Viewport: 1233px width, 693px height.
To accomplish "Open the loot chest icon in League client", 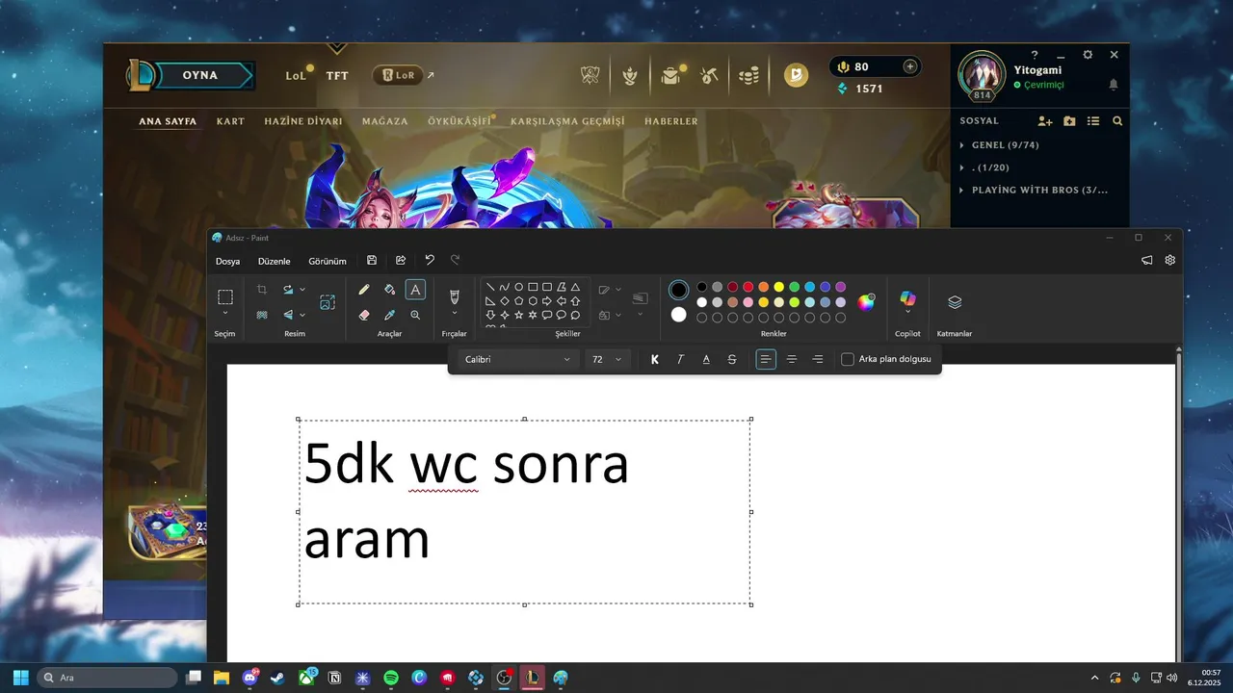I will 670,75.
